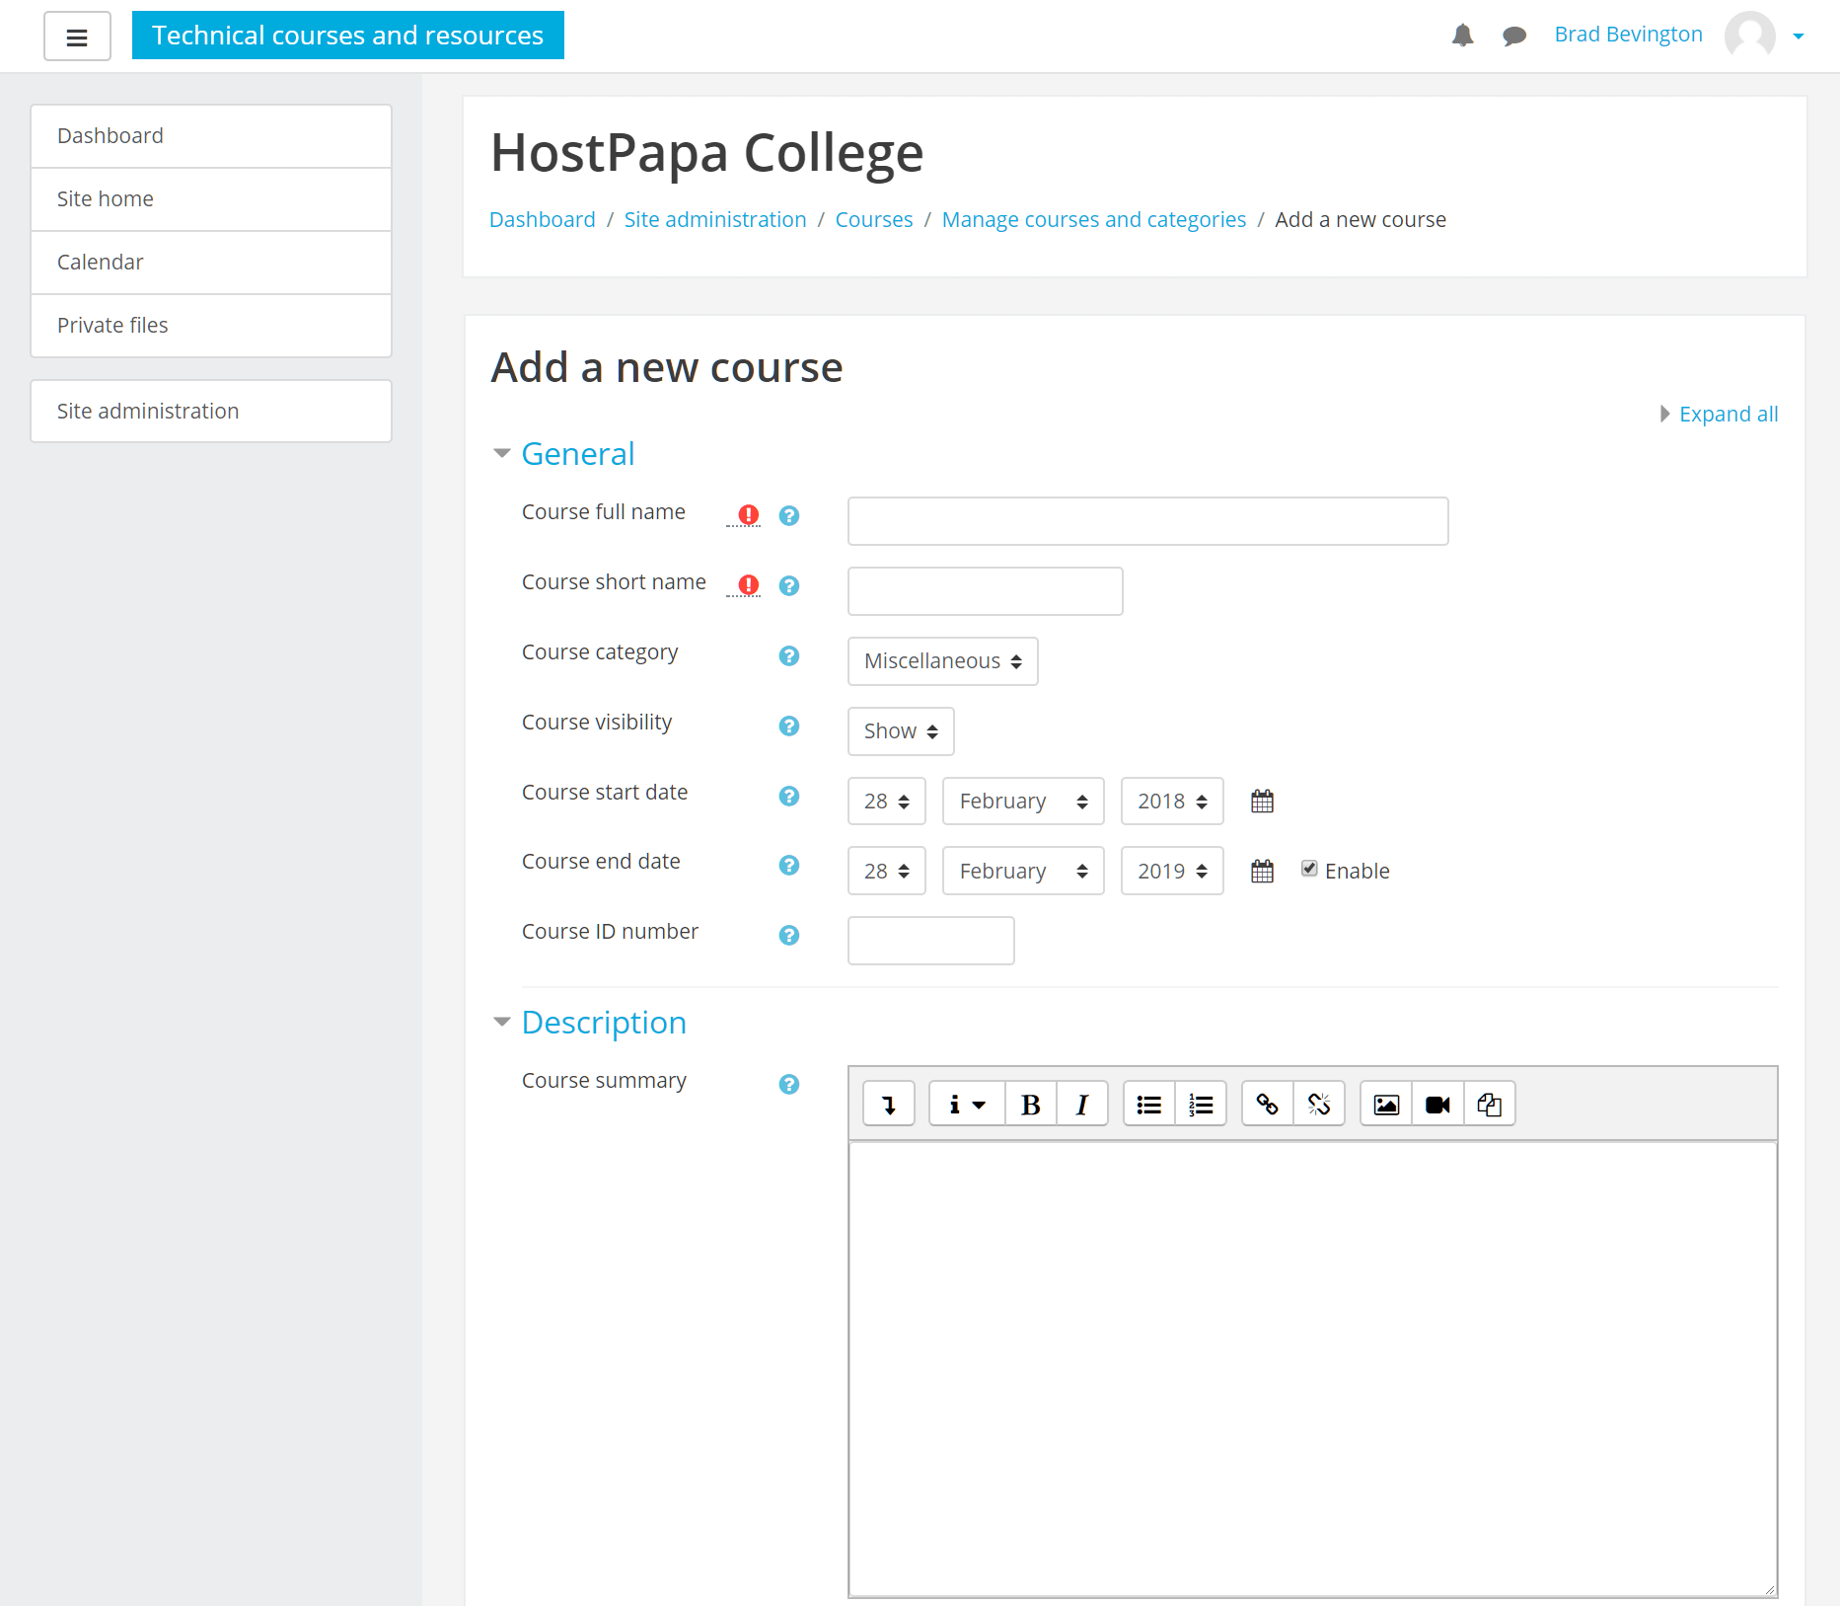Focus the Course ID number field

pyautogui.click(x=931, y=941)
